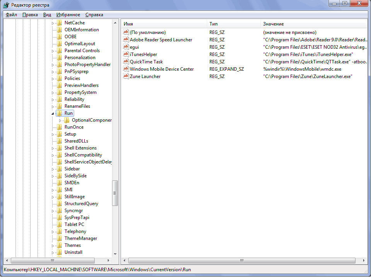371x277 pixels.
Task: Click the QuickTime Task value icon
Action: tap(126, 62)
